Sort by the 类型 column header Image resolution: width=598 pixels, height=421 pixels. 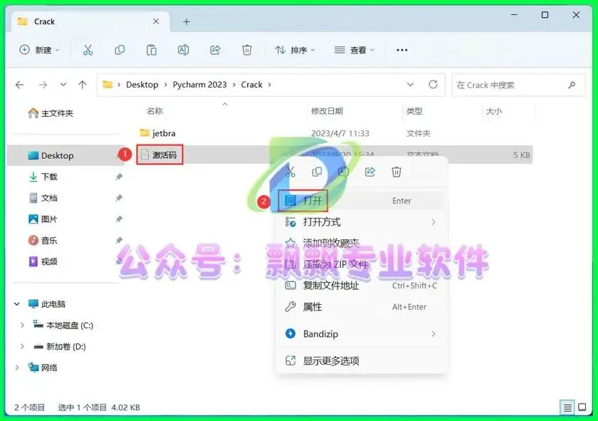[414, 111]
